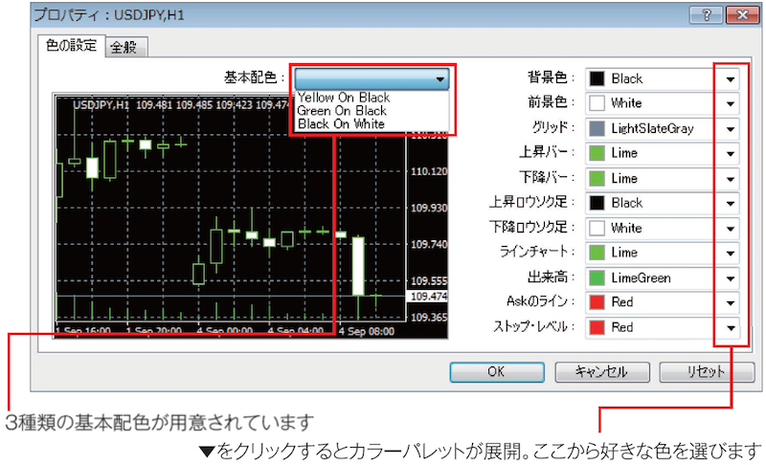The image size is (766, 465).
Task: Click the 109.474 price label in preview
Action: coord(428,297)
